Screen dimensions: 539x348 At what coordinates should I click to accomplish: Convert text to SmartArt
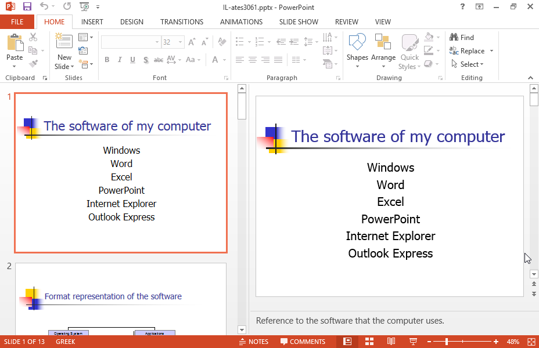pyautogui.click(x=329, y=64)
